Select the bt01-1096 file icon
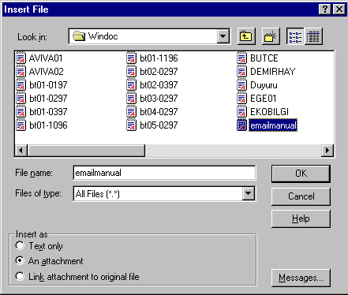This screenshot has width=348, height=295. pyautogui.click(x=21, y=125)
